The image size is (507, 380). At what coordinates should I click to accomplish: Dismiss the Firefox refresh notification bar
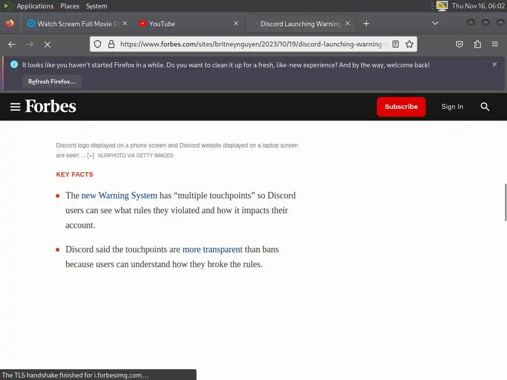point(495,64)
